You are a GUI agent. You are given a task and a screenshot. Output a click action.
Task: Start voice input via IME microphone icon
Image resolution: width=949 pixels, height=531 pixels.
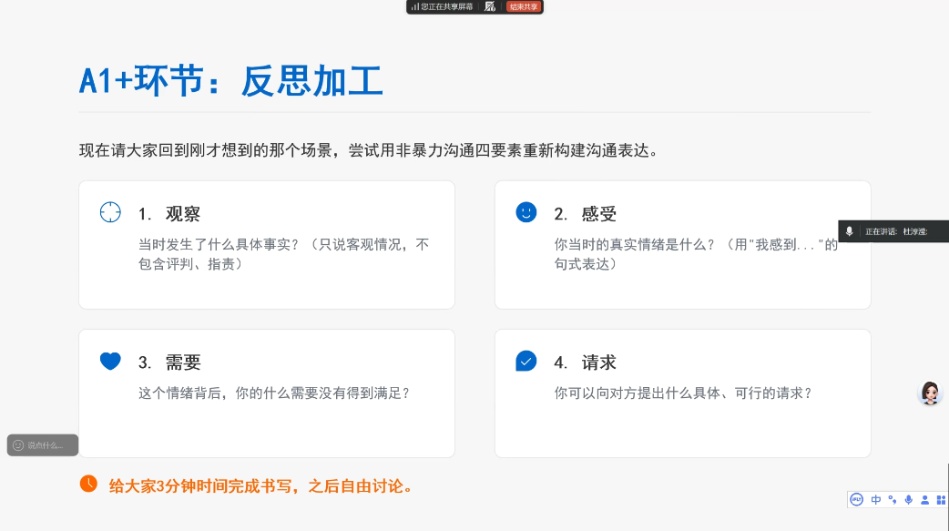coord(909,499)
